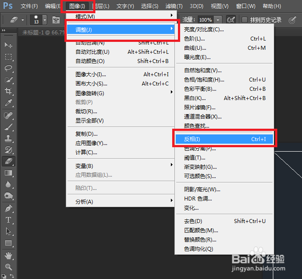The height and width of the screenshot is (279, 302).
Task: Select the Rectangle shape tool
Action: click(8, 243)
